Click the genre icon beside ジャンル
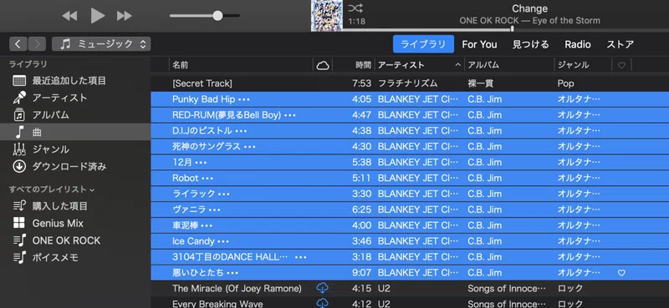Viewport: 669px width, 308px height. point(19,149)
